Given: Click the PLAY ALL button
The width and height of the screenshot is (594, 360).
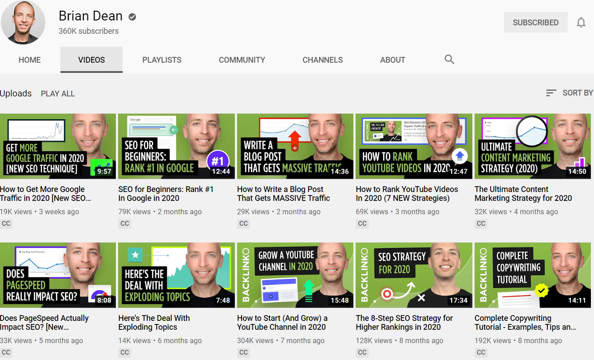Looking at the screenshot, I should pos(58,94).
